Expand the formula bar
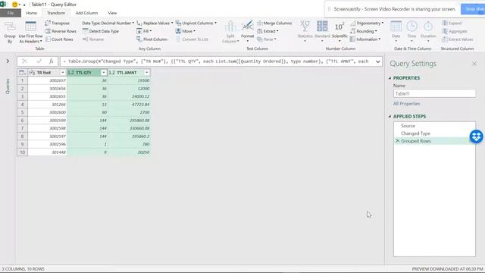The width and height of the screenshot is (485, 273). click(377, 61)
